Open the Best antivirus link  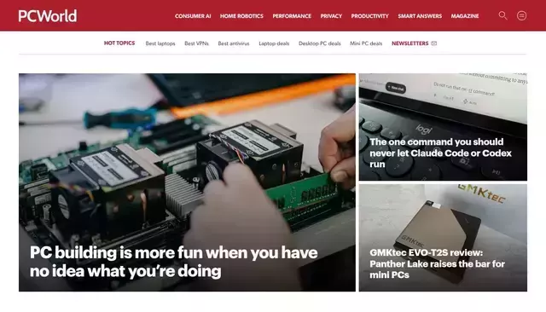[x=234, y=43]
